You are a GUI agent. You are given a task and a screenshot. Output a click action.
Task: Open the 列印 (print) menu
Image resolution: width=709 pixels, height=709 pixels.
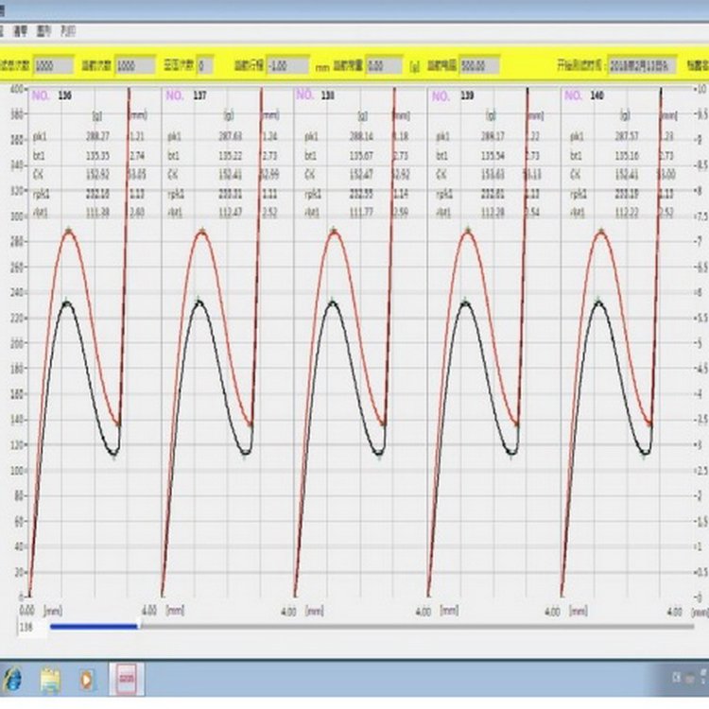(x=68, y=31)
